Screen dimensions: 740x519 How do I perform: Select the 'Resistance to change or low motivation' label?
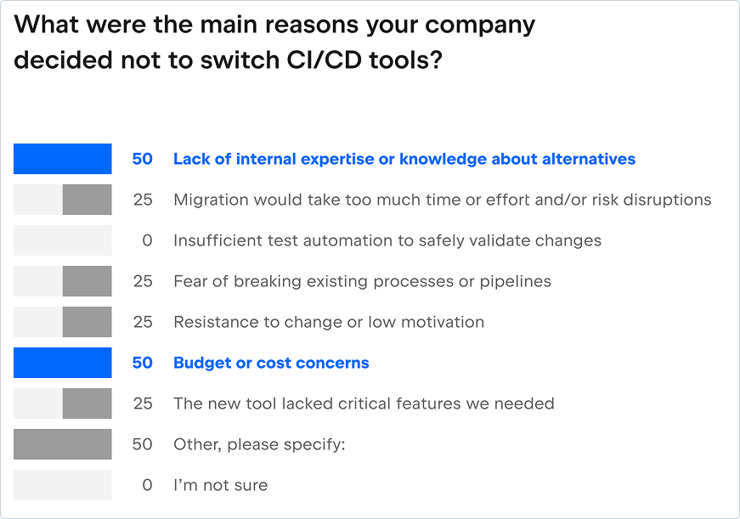(x=329, y=322)
